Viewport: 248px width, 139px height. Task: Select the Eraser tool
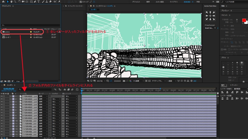coord(50,2)
